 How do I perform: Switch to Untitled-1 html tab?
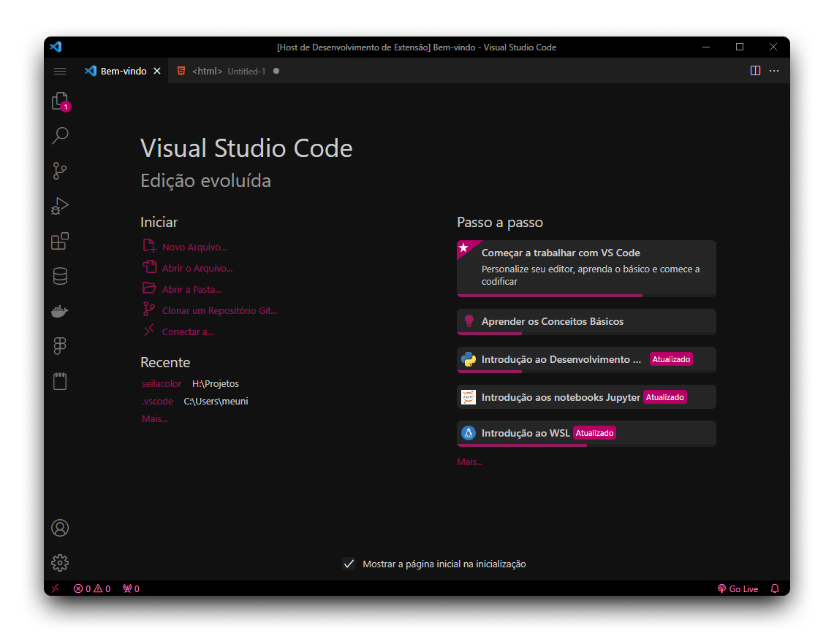coord(229,72)
